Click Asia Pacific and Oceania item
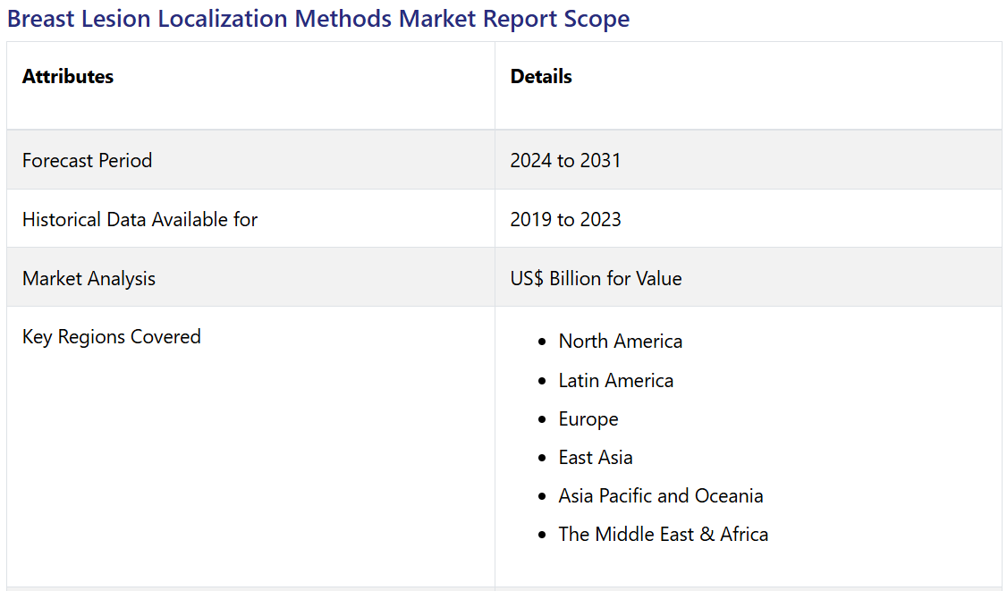Image resolution: width=1007 pixels, height=591 pixels. (661, 496)
